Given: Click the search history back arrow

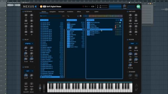Looking at the screenshot, I should click(63, 16).
